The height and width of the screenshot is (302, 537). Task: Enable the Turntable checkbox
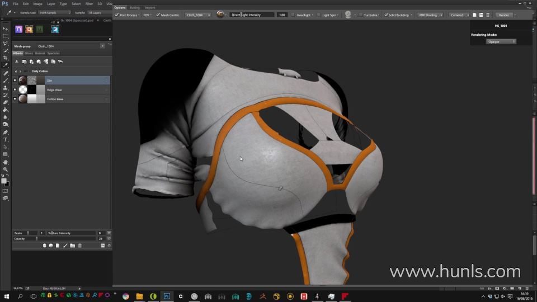click(360, 15)
